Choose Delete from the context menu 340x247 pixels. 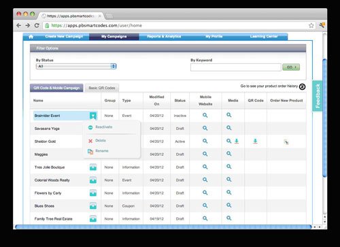[101, 141]
